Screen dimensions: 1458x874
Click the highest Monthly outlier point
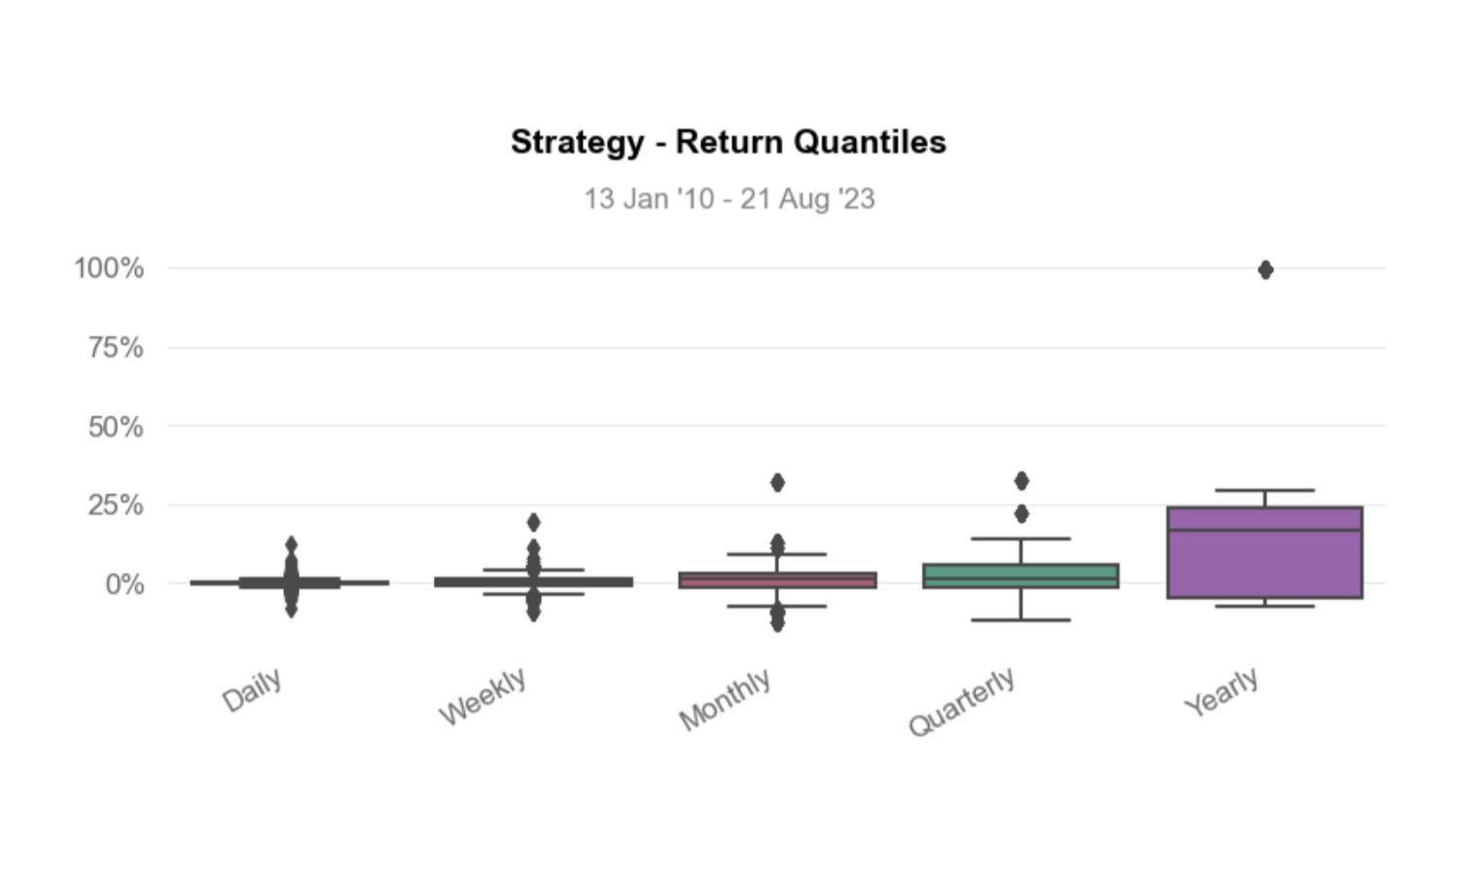tap(777, 482)
